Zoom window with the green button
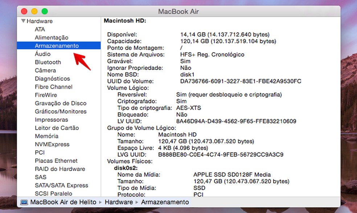Image resolution: width=357 pixels, height=213 pixels. pyautogui.click(x=45, y=11)
